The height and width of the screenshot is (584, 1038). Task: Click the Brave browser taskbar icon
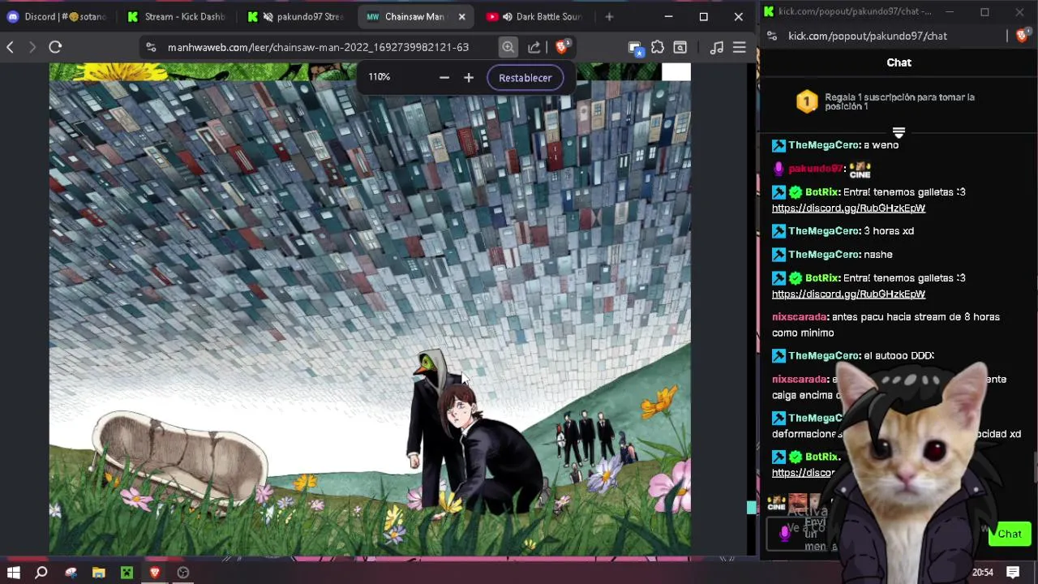click(x=155, y=572)
